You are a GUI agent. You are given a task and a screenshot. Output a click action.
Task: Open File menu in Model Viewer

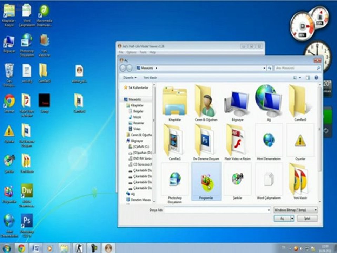[x=121, y=52]
